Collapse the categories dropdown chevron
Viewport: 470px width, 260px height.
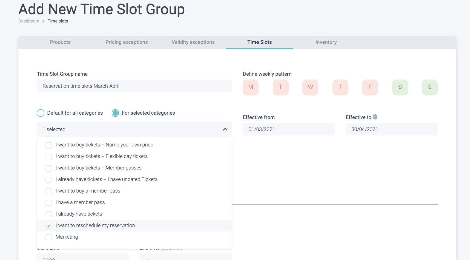tap(225, 129)
